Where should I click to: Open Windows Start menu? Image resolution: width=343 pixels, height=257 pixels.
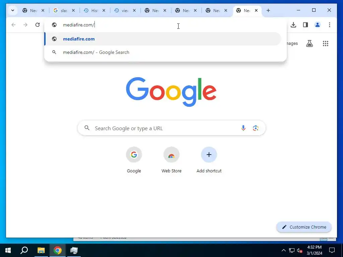click(8, 250)
